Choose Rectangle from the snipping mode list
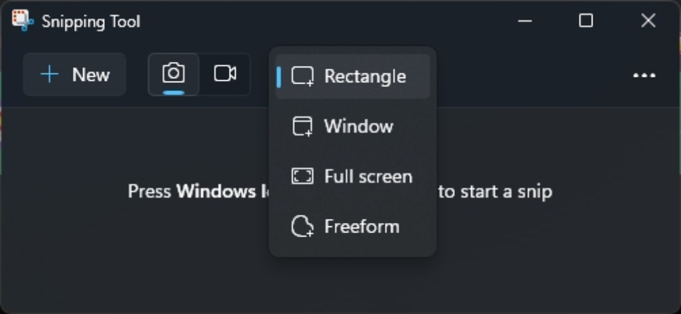 point(353,77)
